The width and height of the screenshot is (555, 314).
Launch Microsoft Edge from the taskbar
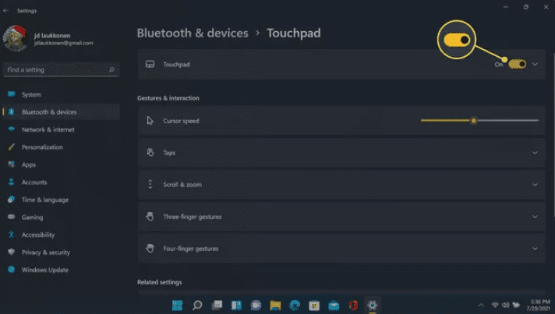coord(295,305)
